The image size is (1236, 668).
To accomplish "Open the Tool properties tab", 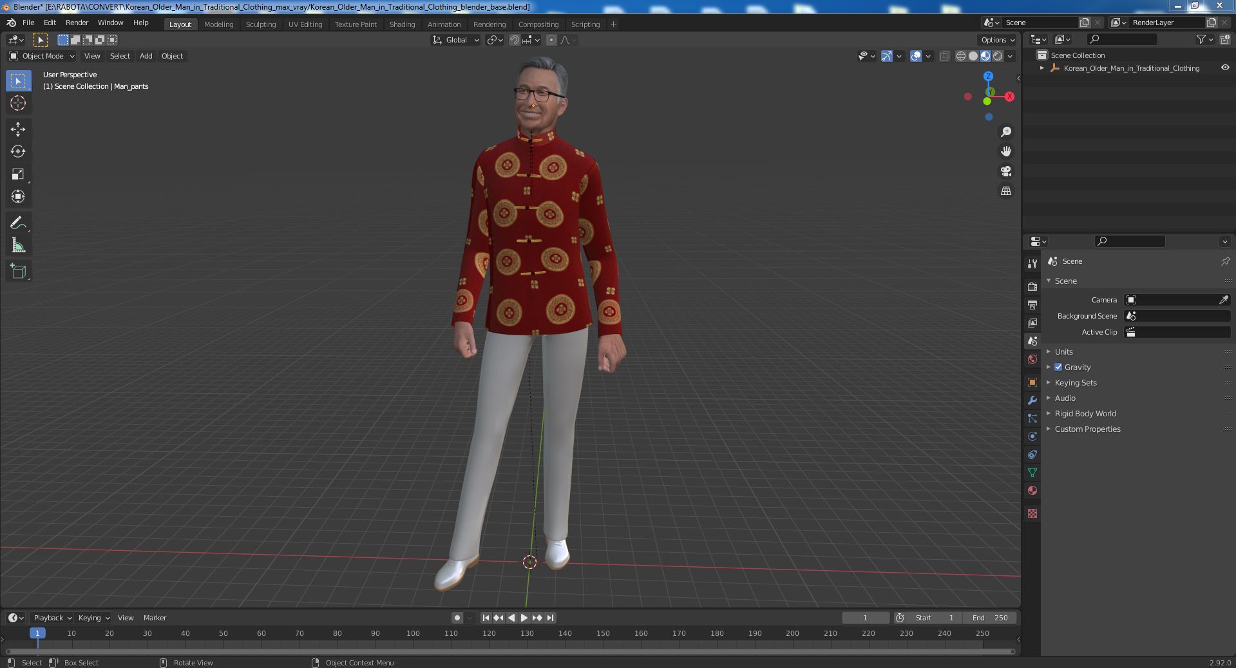I will pyautogui.click(x=1032, y=263).
